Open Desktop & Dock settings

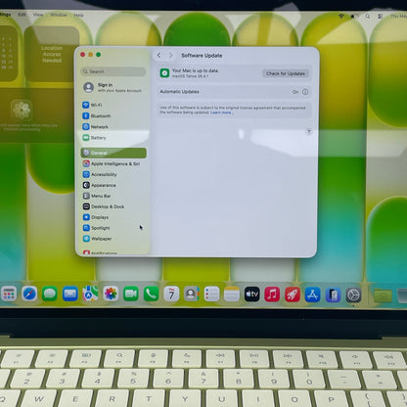click(x=113, y=206)
